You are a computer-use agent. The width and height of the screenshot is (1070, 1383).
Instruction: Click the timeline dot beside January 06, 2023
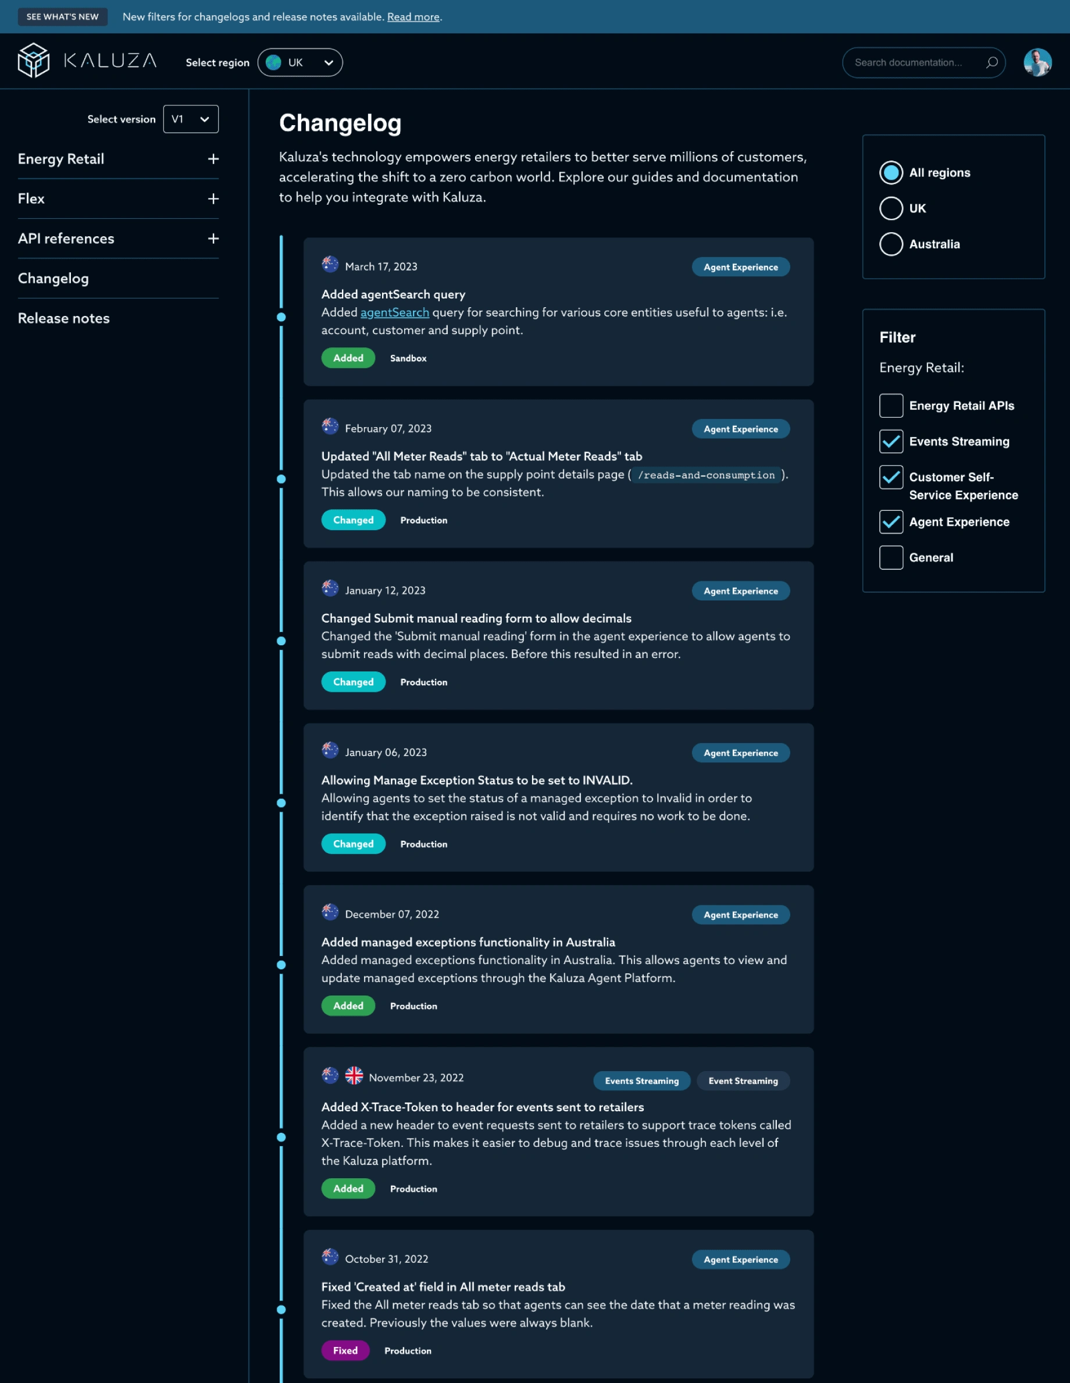point(281,803)
